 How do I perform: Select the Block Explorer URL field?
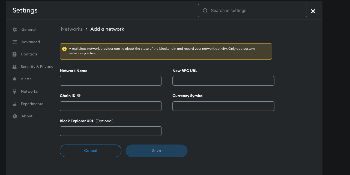click(110, 131)
